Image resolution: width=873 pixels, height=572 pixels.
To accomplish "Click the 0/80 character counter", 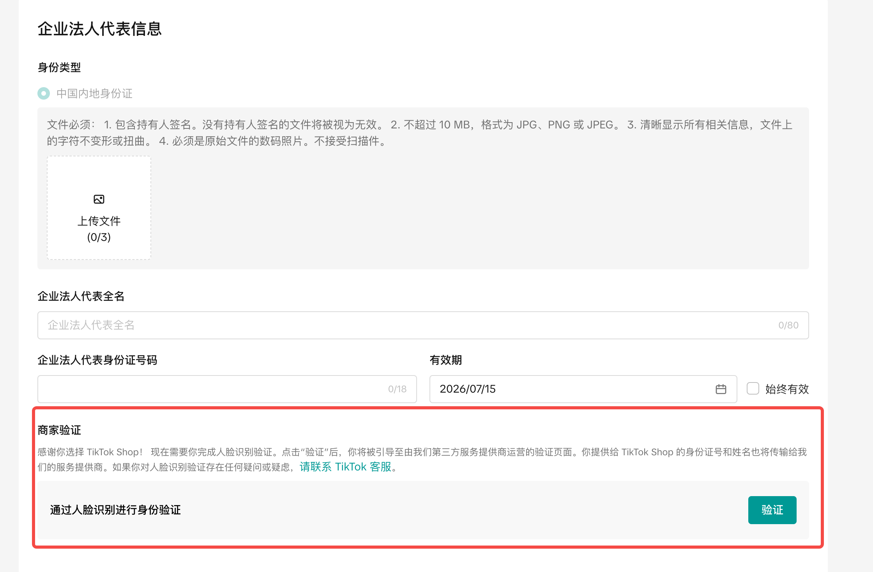I will click(788, 325).
